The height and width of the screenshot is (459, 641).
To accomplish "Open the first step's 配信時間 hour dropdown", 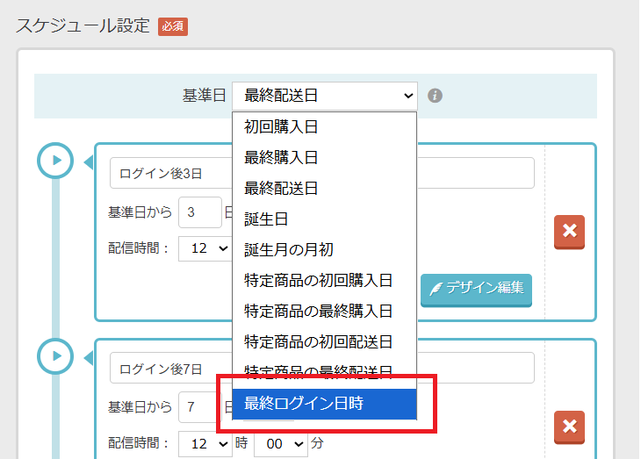I will pyautogui.click(x=204, y=248).
